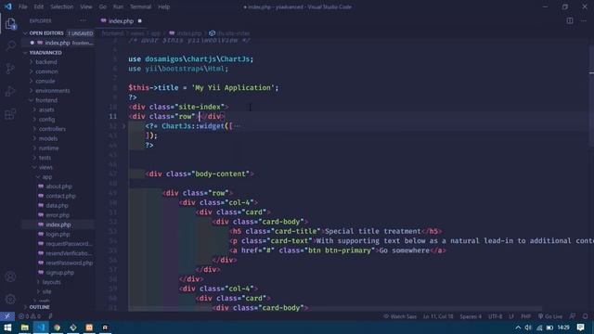Expand the environments folder
The height and width of the screenshot is (334, 594).
tap(52, 91)
